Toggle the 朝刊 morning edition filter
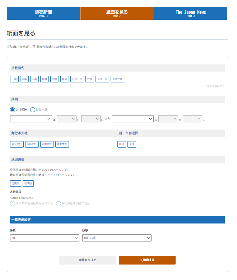The width and height of the screenshot is (237, 280). click(x=122, y=144)
